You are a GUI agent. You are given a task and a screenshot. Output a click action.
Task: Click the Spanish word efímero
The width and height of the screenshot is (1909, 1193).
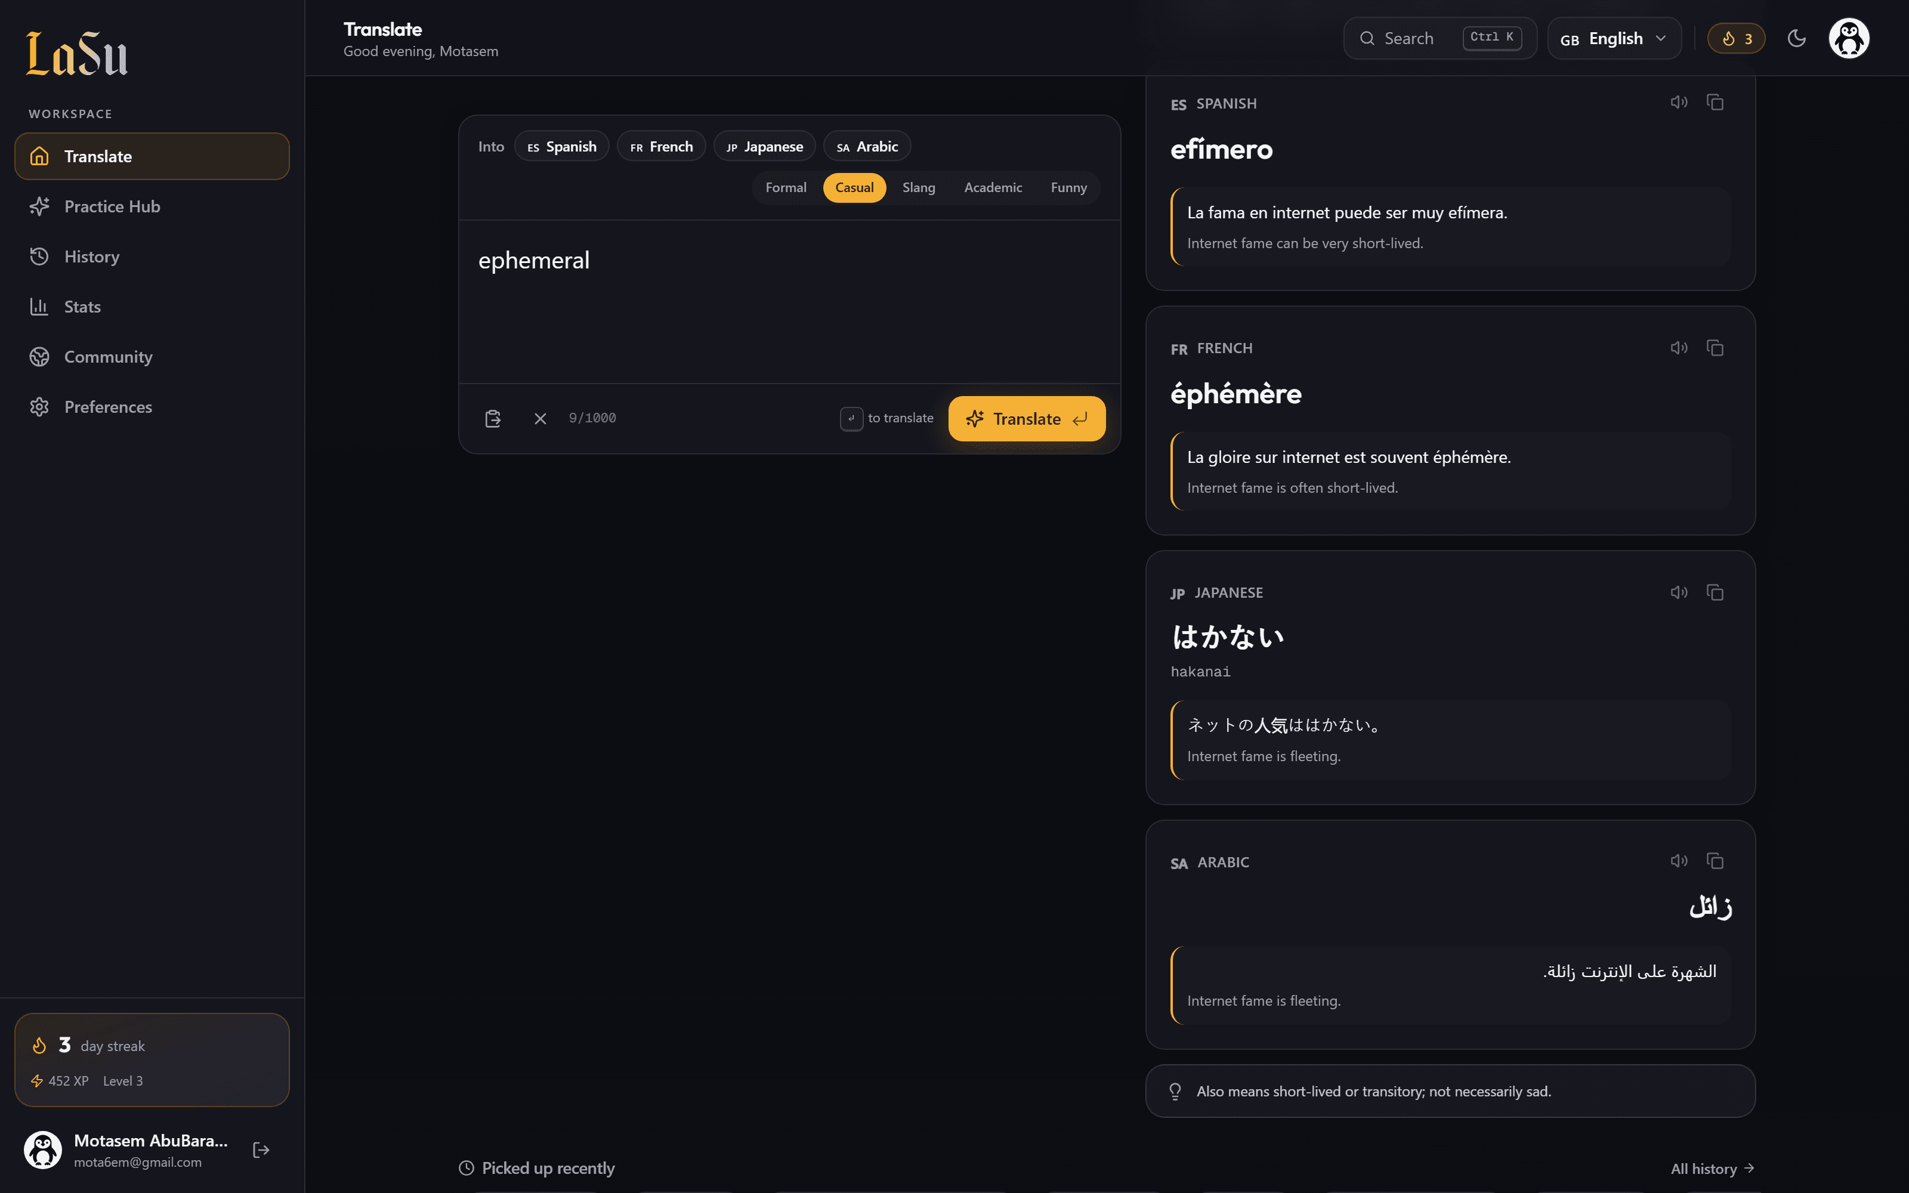[1221, 149]
